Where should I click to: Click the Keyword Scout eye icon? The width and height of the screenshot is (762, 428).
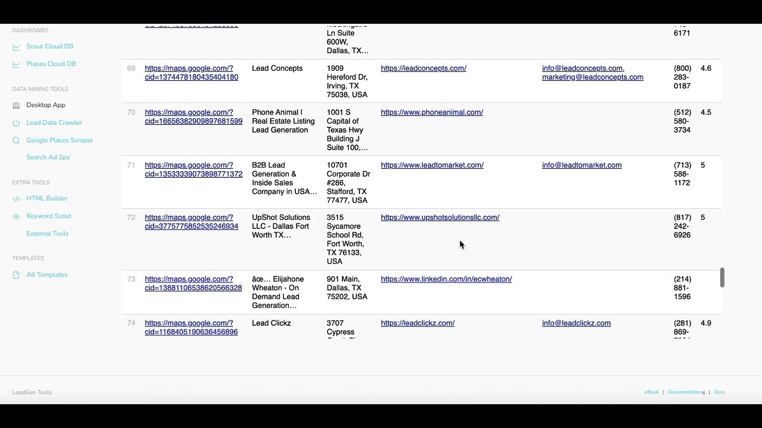pos(16,216)
